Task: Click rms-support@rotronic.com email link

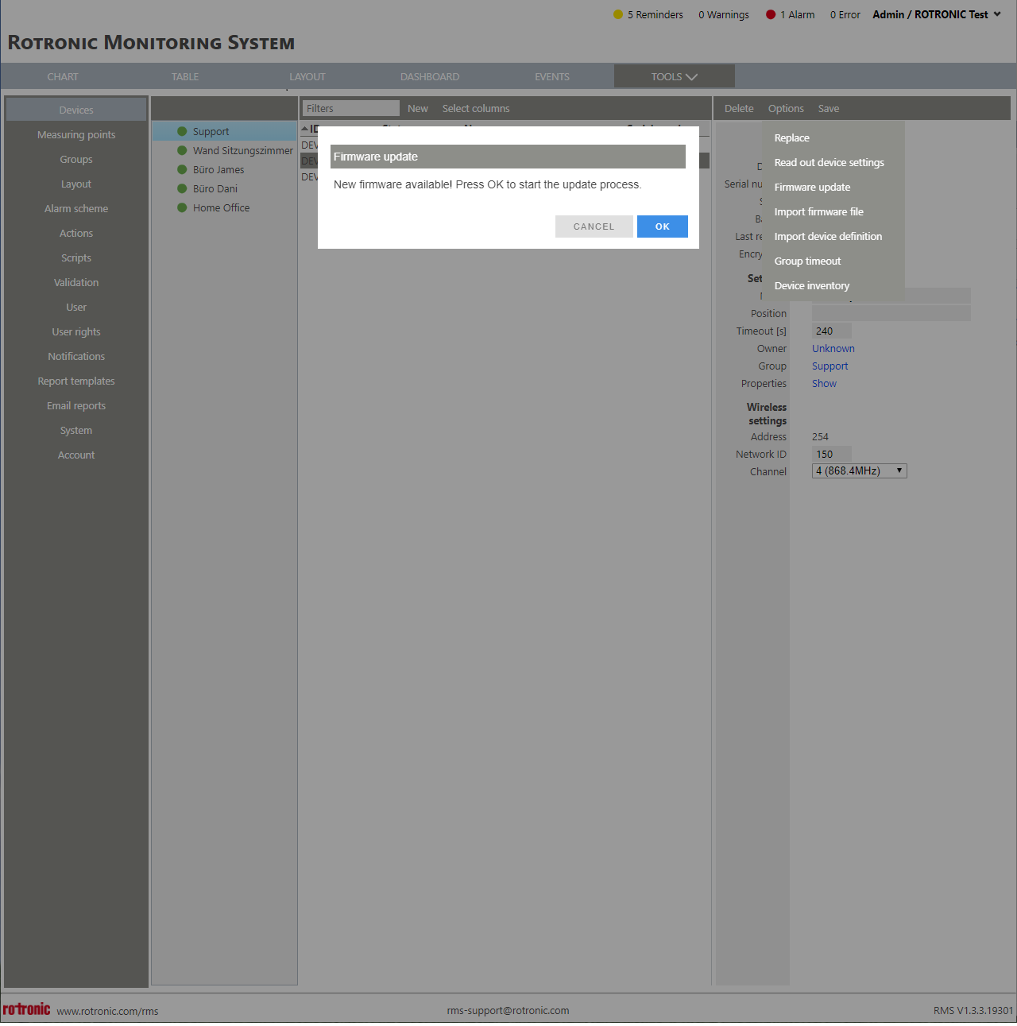Action: click(x=508, y=1011)
